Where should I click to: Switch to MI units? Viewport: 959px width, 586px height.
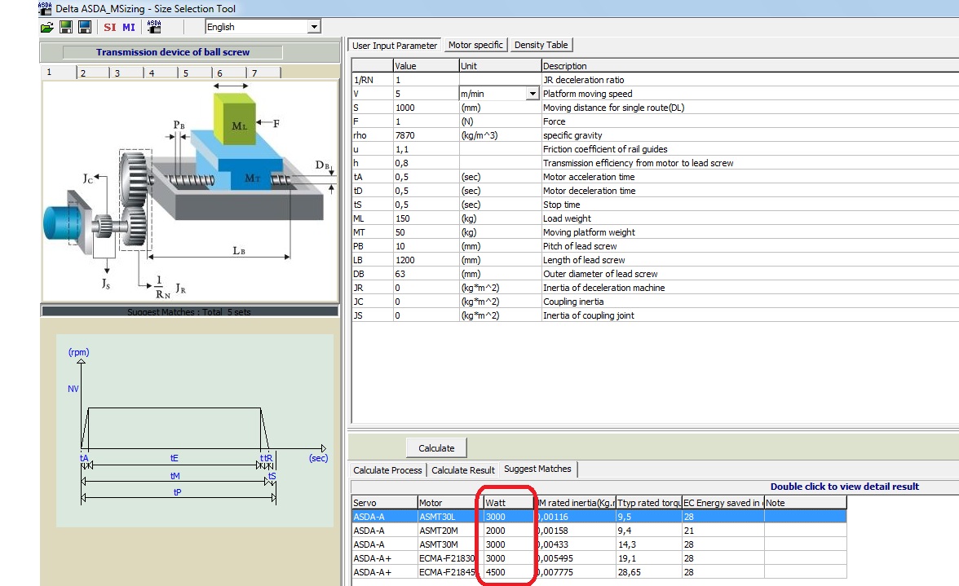pyautogui.click(x=129, y=27)
